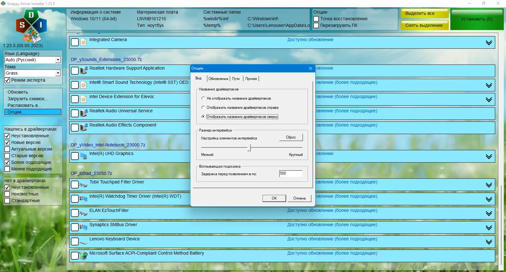Click Обновить in the side menu
The image size is (506, 272).
(x=33, y=92)
